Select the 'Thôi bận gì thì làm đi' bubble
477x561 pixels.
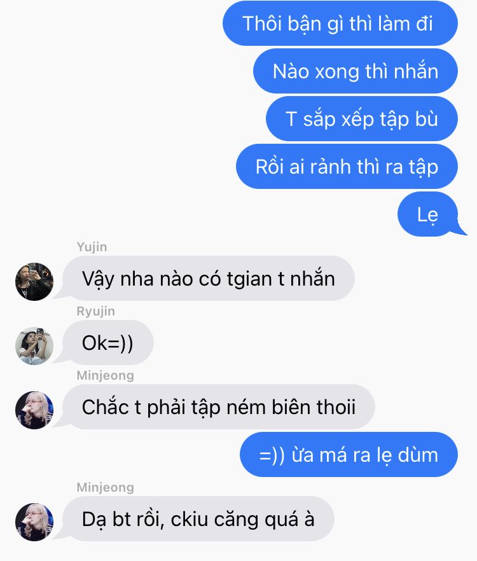click(340, 24)
